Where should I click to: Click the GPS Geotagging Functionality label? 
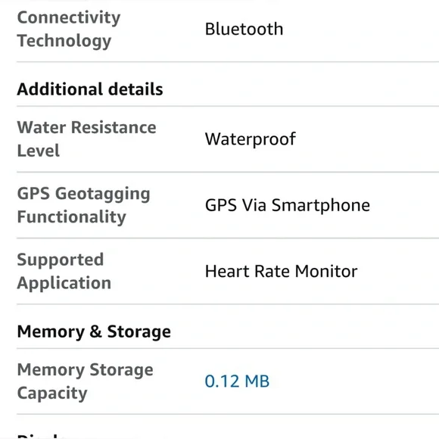pos(83,205)
